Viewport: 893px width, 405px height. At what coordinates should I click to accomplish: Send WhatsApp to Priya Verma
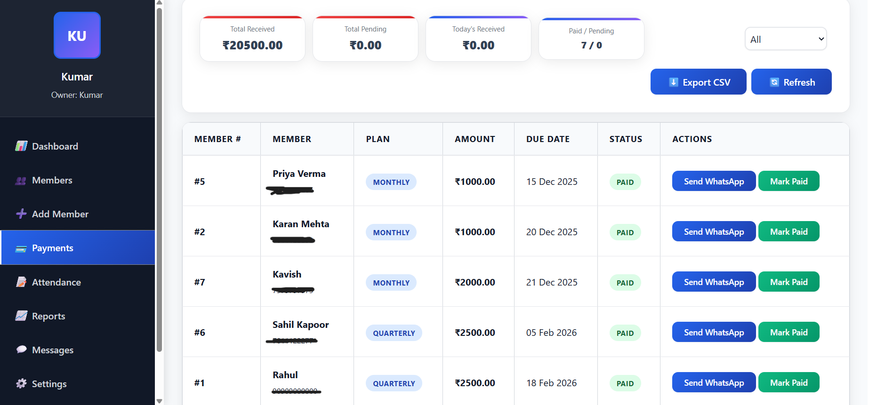pyautogui.click(x=714, y=181)
